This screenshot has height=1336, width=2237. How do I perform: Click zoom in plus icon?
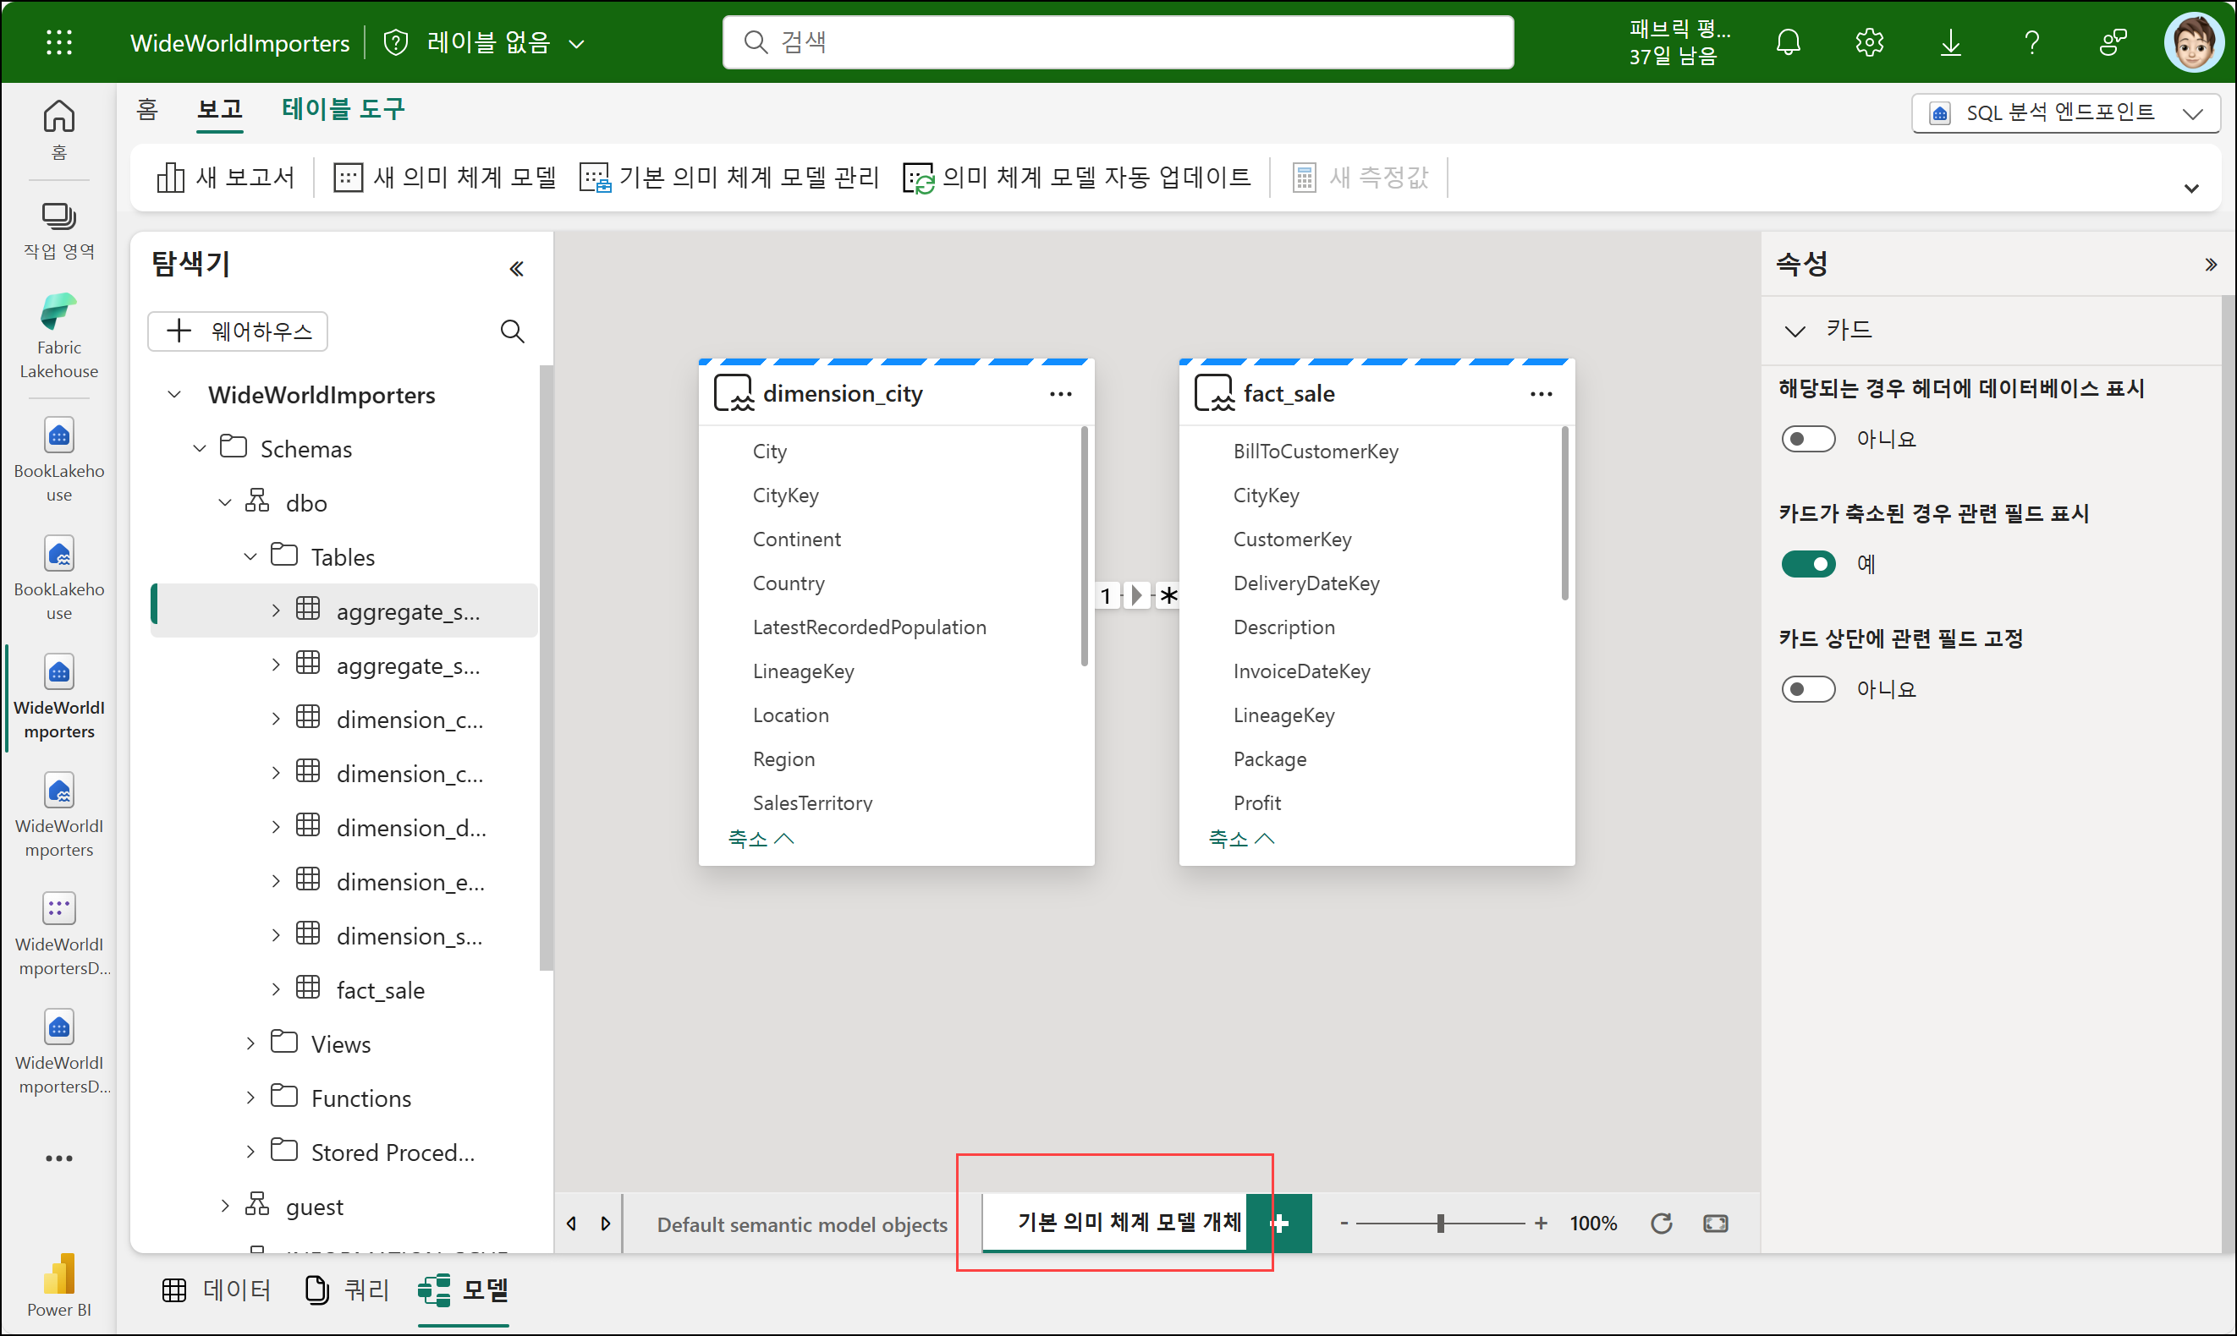click(x=1541, y=1224)
